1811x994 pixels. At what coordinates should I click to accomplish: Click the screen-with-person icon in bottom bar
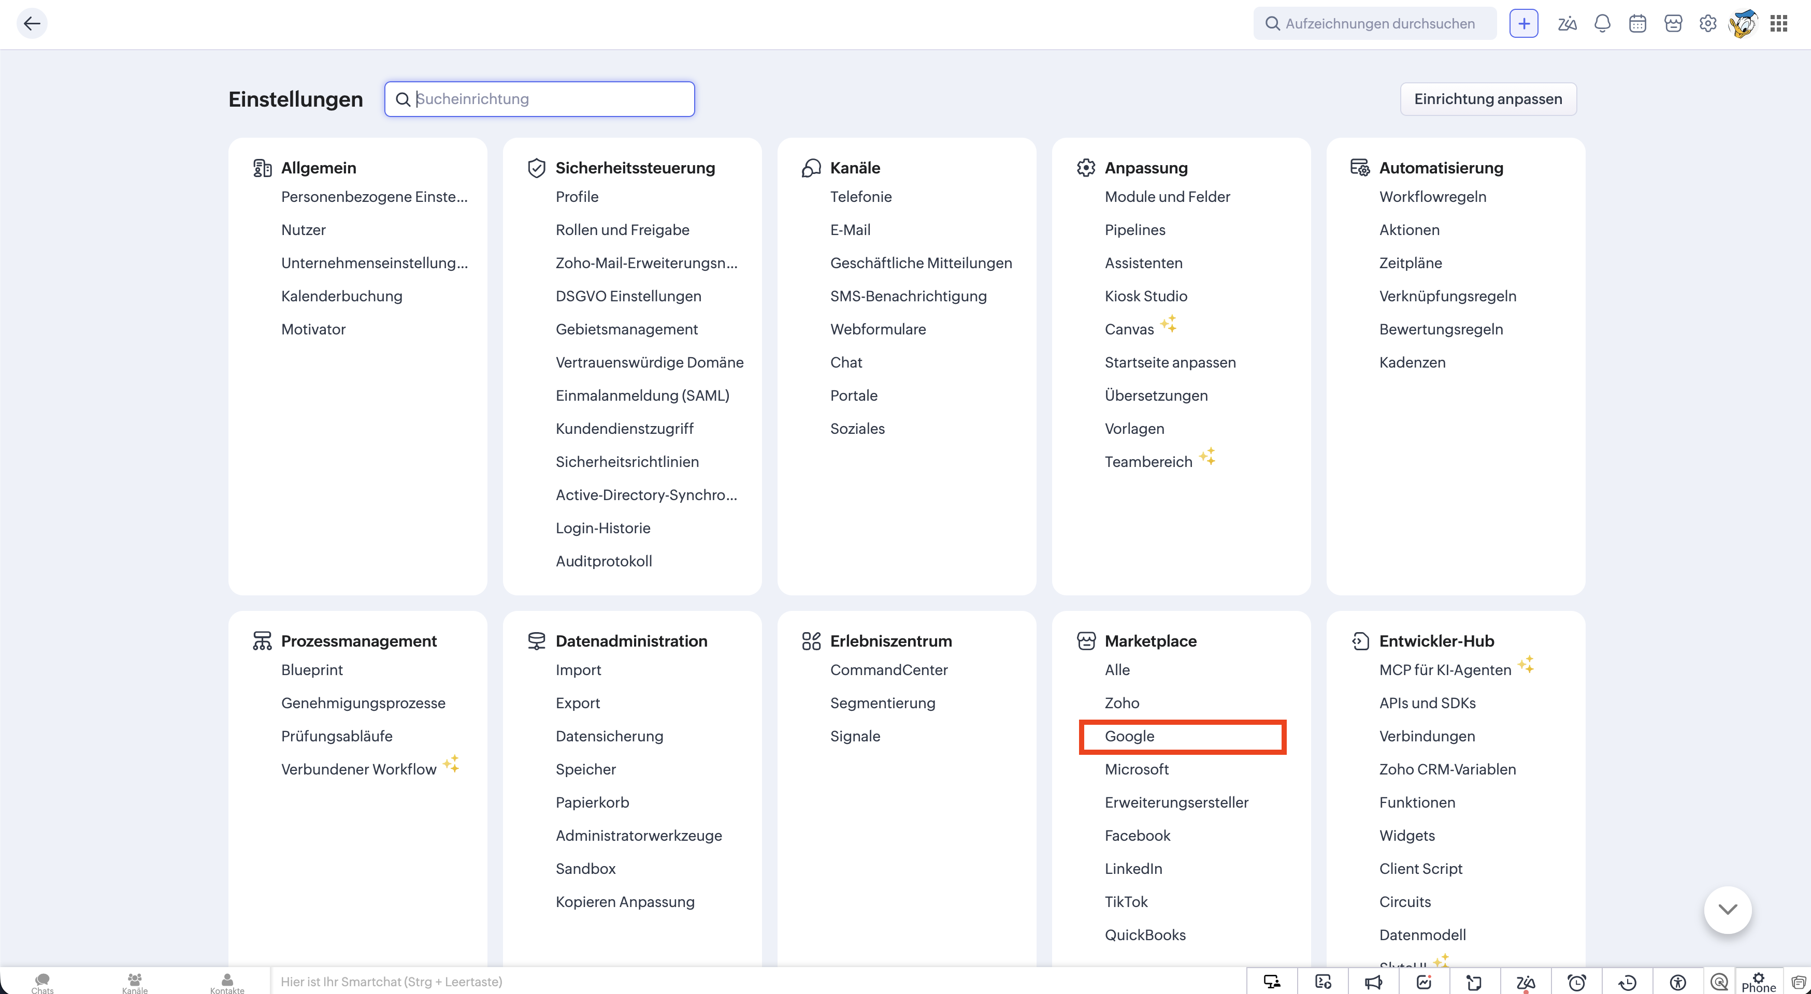[1272, 982]
